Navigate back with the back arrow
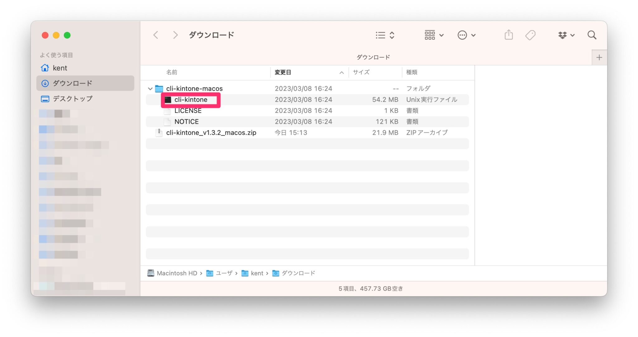The width and height of the screenshot is (638, 337). [156, 35]
